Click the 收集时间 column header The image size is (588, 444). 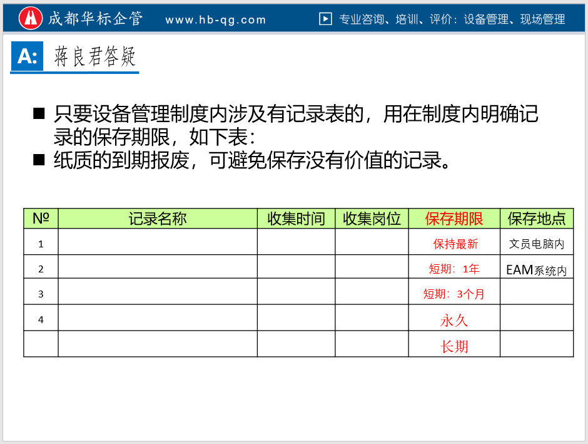tap(296, 219)
